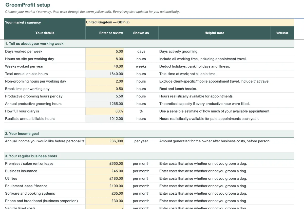Click the Productive grooming hours per day 5.50 cell
The height and width of the screenshot is (209, 304).
(104, 96)
